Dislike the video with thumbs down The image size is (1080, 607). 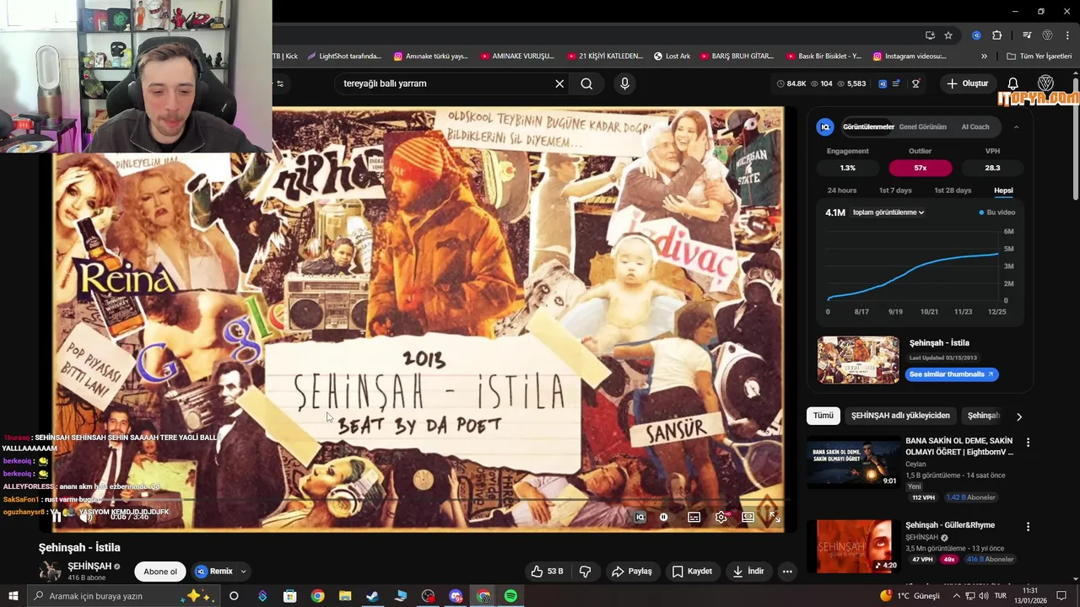[586, 571]
